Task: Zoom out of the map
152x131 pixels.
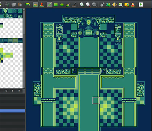Action: click(88, 5)
